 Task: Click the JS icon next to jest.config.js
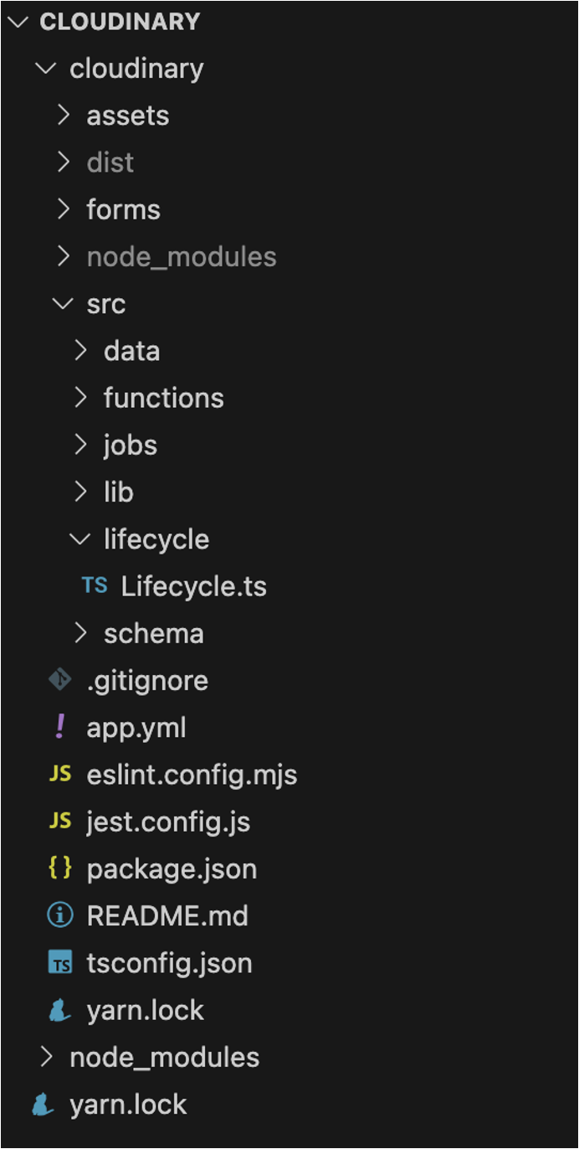coord(60,821)
